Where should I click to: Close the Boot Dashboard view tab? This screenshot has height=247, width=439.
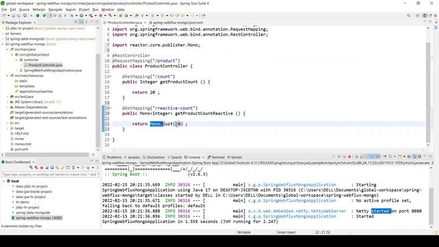click(x=34, y=162)
